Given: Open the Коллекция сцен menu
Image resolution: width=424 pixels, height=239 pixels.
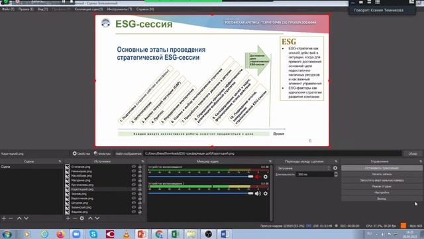Looking at the screenshot, I should (89, 9).
